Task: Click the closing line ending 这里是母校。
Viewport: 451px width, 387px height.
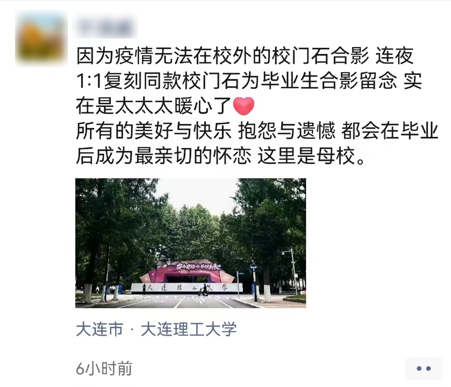Action: [x=220, y=156]
